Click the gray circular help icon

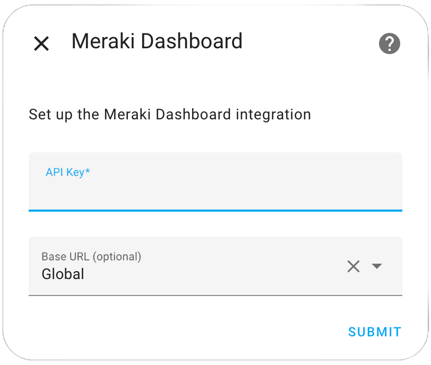389,44
